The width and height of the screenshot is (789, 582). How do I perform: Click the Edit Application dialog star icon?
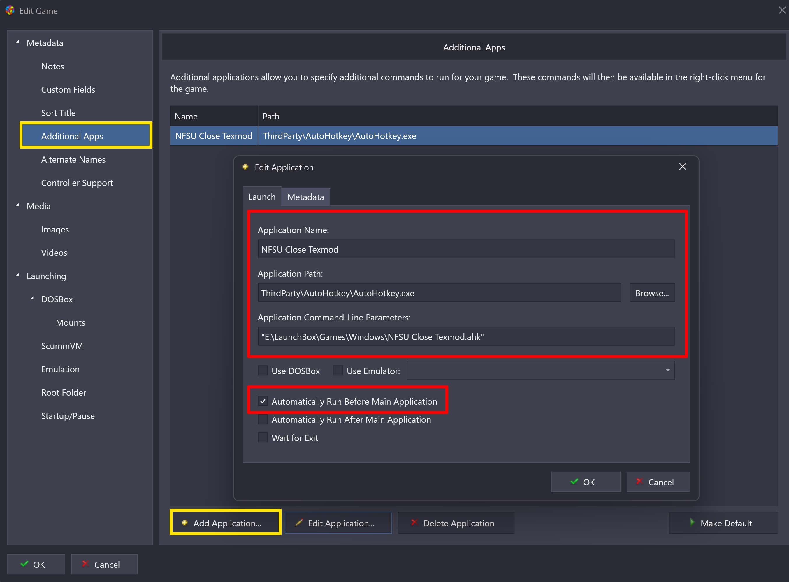pos(245,167)
